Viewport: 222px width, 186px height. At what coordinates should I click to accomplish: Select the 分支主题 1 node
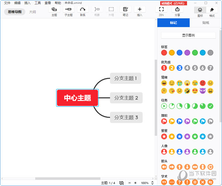click(125, 78)
